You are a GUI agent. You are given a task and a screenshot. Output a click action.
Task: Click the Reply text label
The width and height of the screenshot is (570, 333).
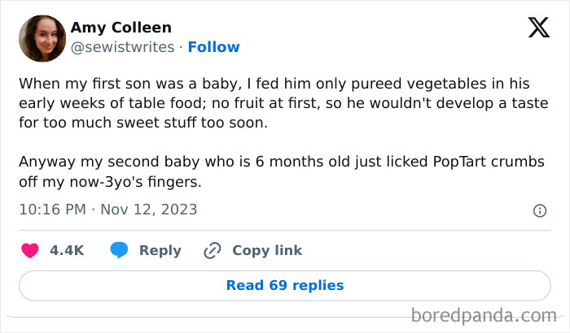[x=160, y=250]
